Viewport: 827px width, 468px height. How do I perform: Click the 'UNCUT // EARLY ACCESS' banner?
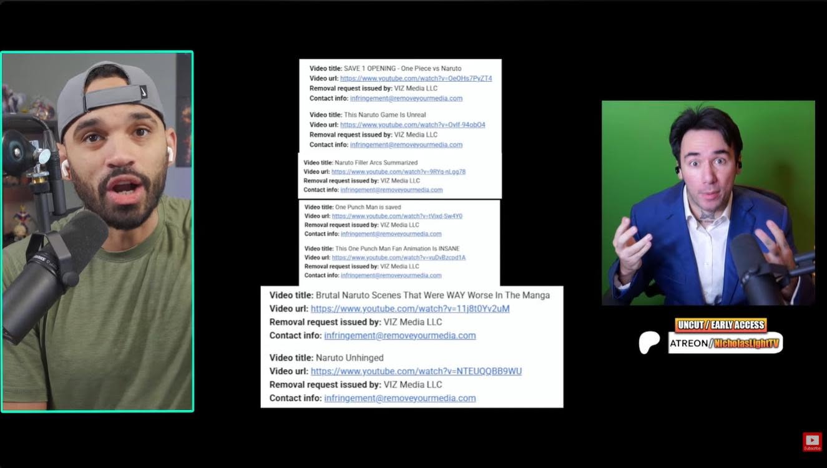coord(720,325)
